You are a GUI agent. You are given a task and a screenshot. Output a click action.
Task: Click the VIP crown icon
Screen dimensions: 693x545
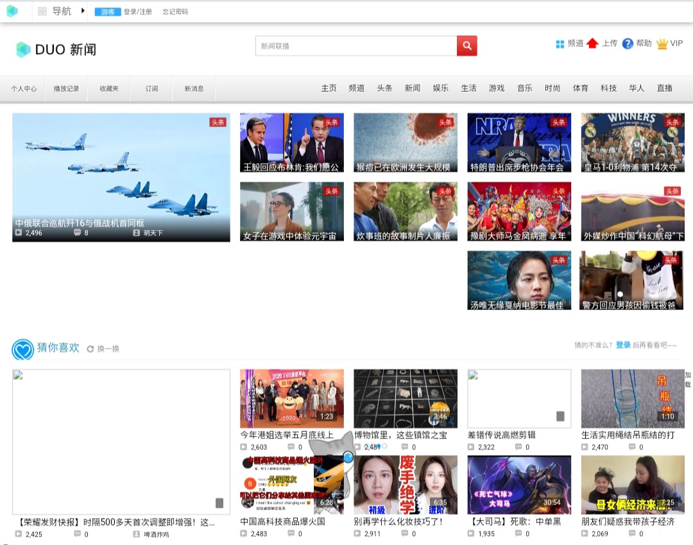point(662,44)
